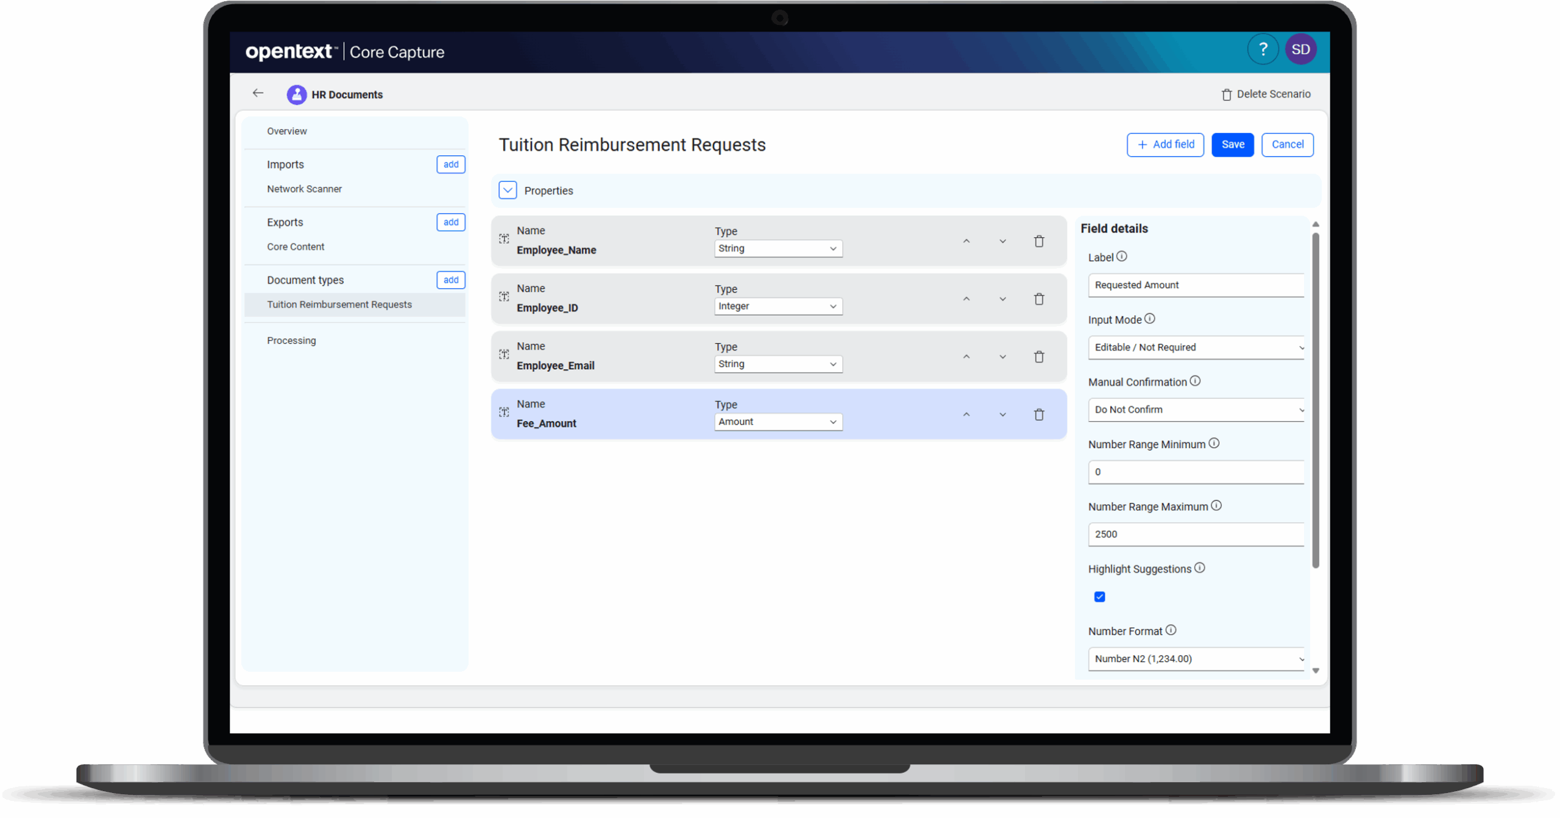
Task: Move Fee_Amount field up
Action: click(966, 415)
